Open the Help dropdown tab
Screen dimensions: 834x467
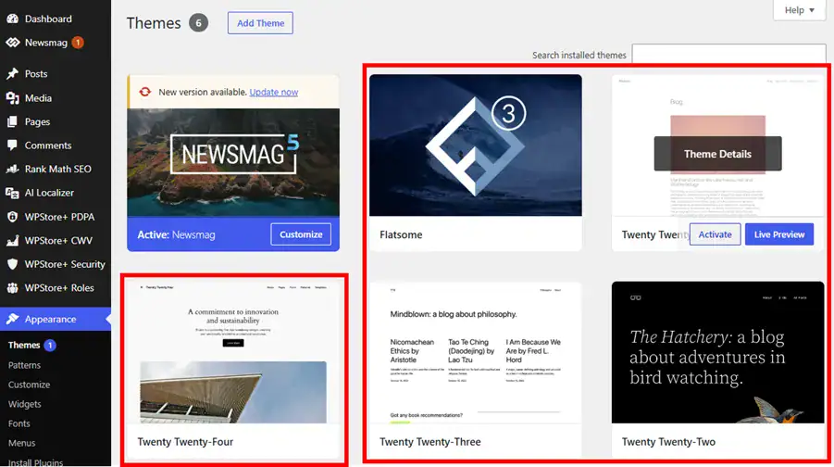click(x=799, y=10)
